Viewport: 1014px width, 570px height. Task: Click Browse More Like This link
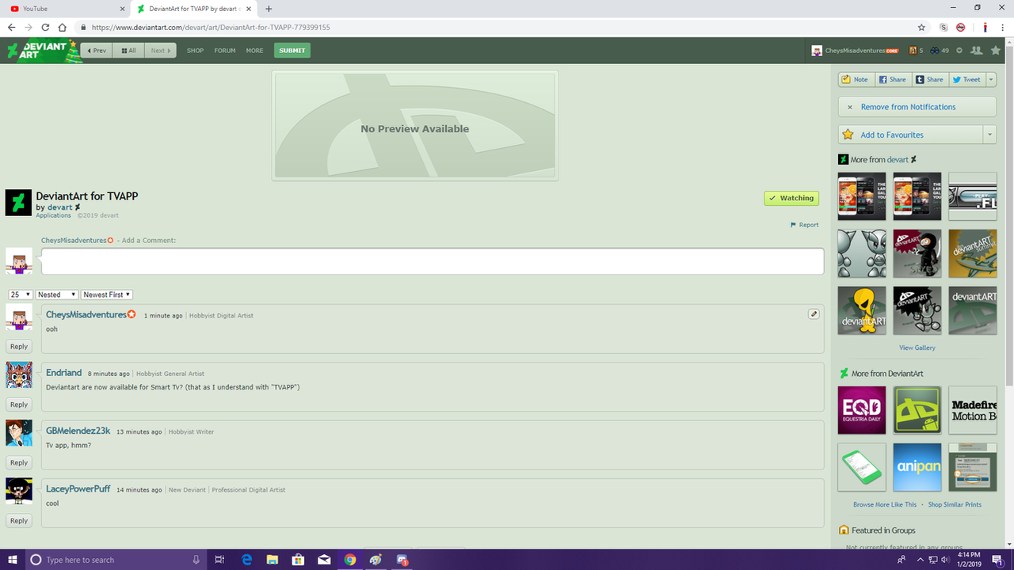pos(885,504)
